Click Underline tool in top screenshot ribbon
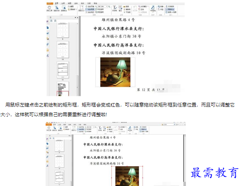 tap(127, 12)
